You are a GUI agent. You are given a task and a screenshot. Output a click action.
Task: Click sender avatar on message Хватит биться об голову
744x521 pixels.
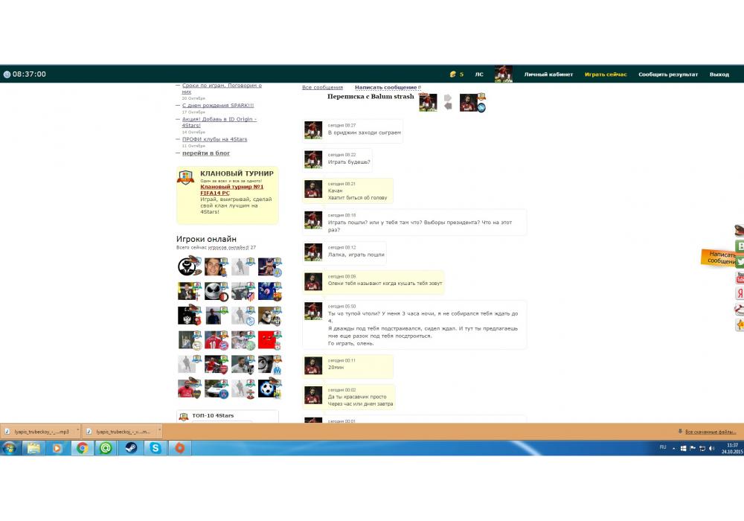pyautogui.click(x=313, y=189)
